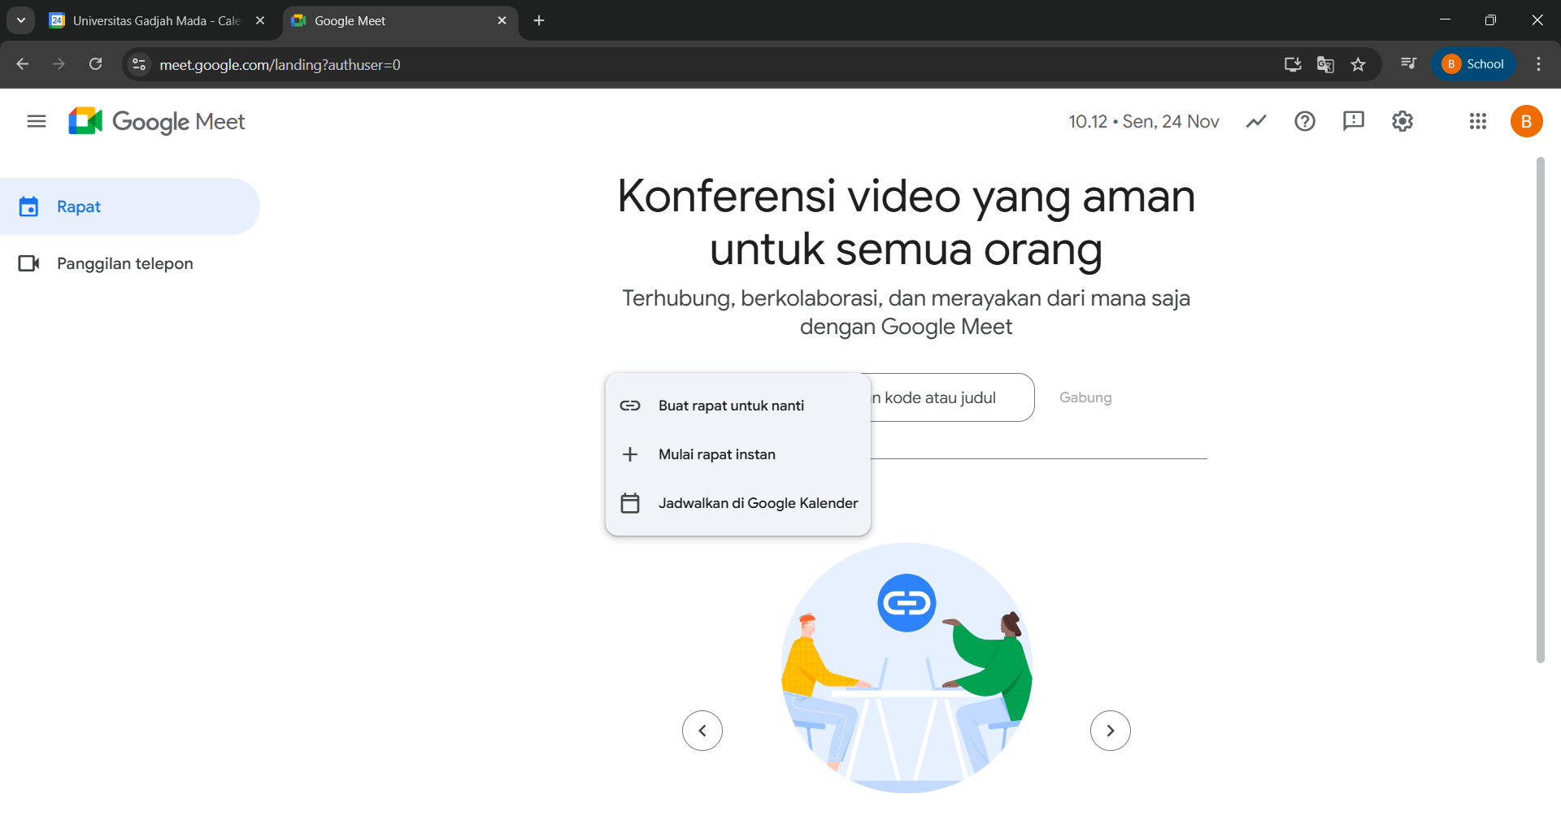Select Jadwalkan di Google Kalender
Screen dimensions: 1561x829
click(758, 503)
